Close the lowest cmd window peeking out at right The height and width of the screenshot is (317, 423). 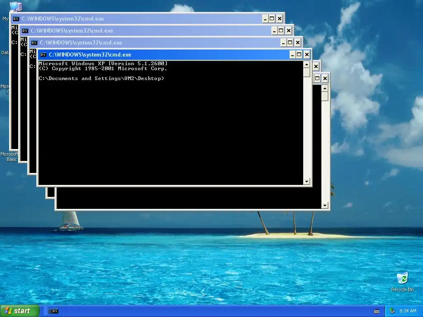(325, 79)
